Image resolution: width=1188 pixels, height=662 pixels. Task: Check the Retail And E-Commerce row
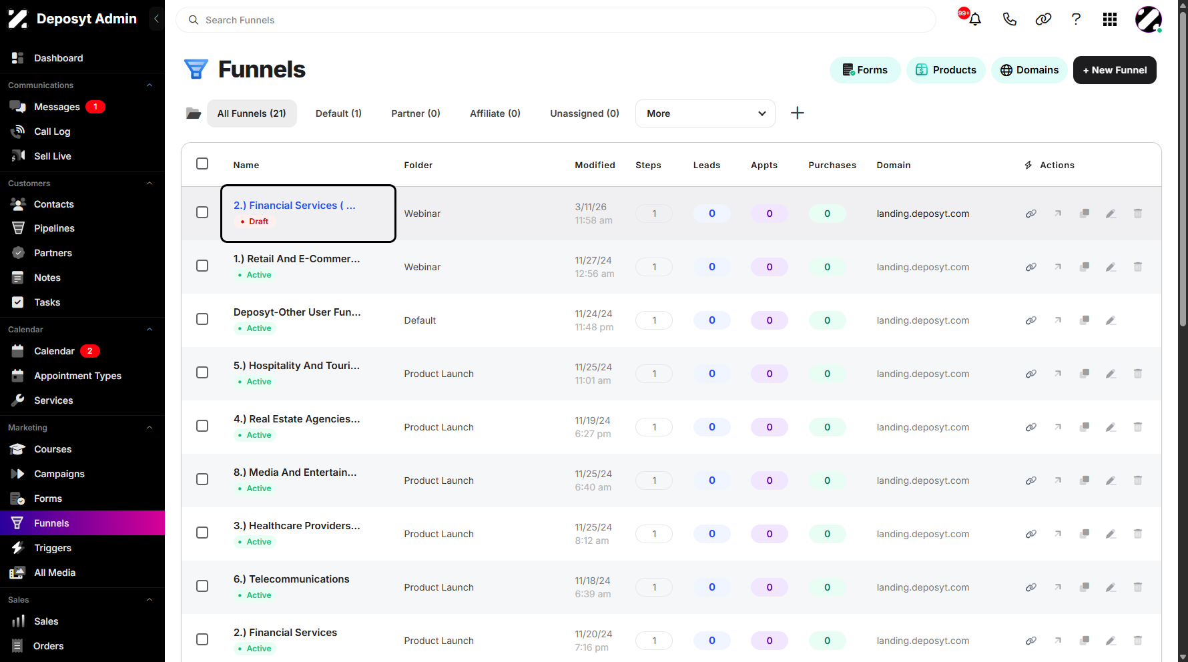click(202, 266)
